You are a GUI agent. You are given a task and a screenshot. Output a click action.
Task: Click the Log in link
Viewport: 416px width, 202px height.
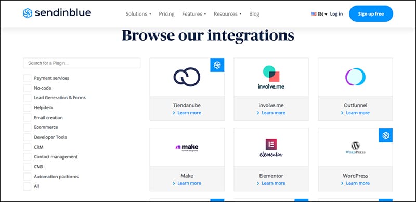[x=336, y=14]
